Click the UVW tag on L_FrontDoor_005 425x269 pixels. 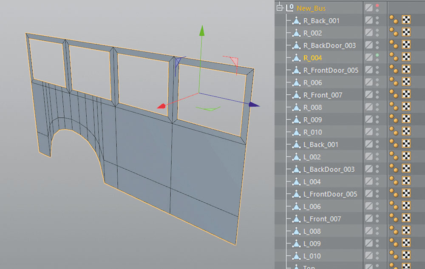click(x=406, y=193)
